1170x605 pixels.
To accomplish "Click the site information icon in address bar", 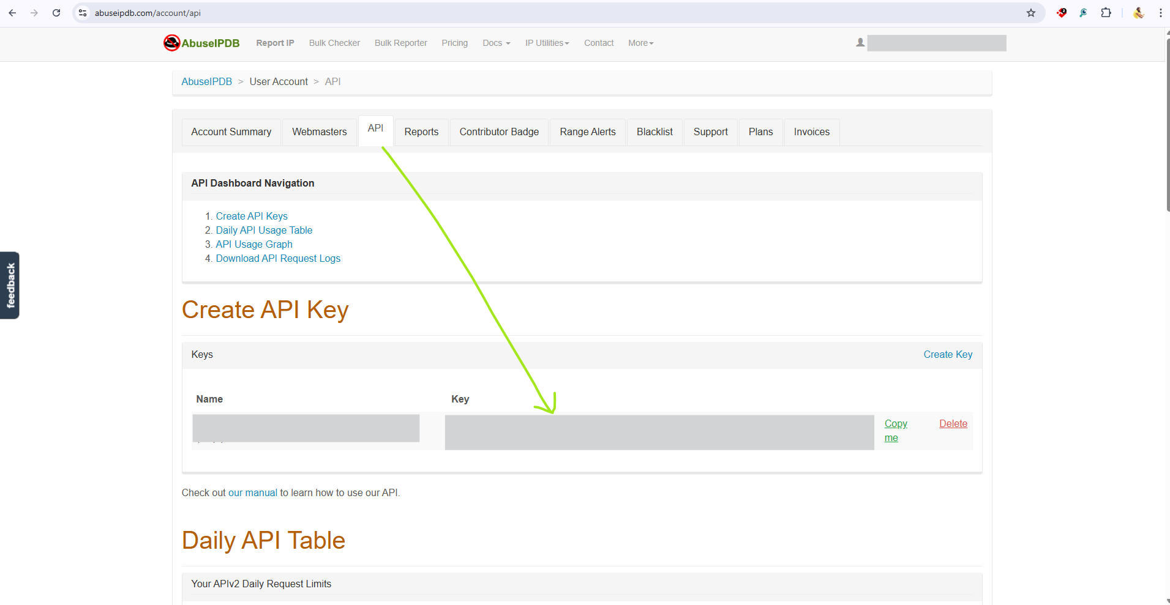I will (83, 13).
